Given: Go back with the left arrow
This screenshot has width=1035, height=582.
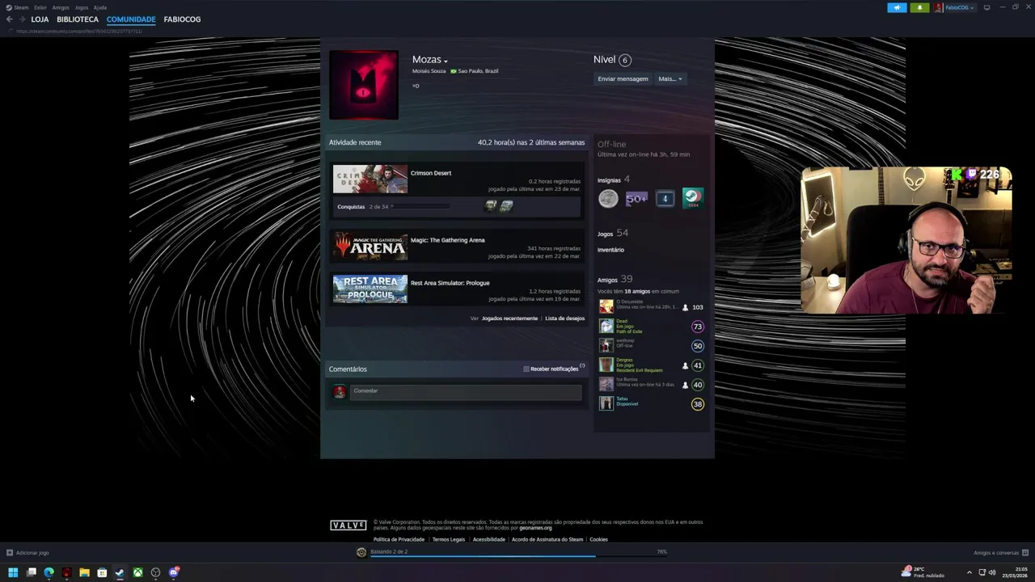Looking at the screenshot, I should 10,19.
